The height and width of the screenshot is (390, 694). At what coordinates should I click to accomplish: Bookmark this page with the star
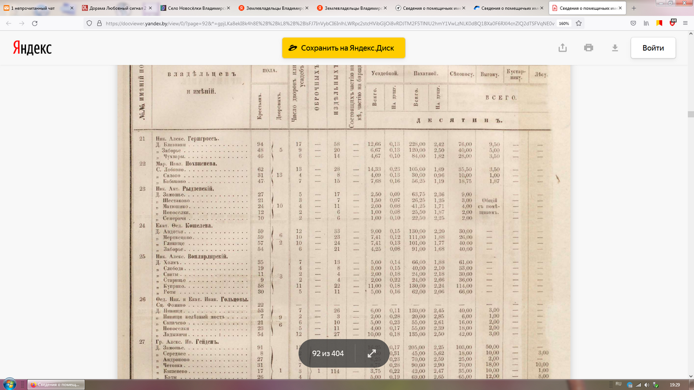[578, 24]
